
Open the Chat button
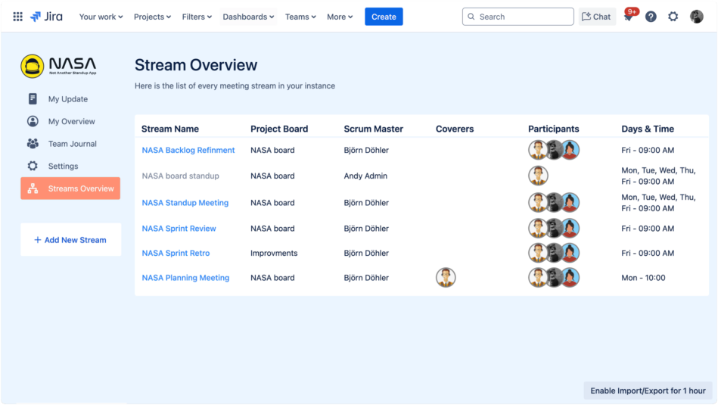point(597,17)
